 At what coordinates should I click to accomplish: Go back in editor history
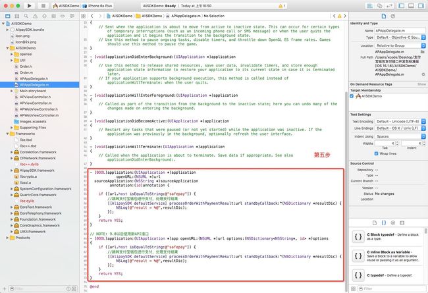pos(92,16)
